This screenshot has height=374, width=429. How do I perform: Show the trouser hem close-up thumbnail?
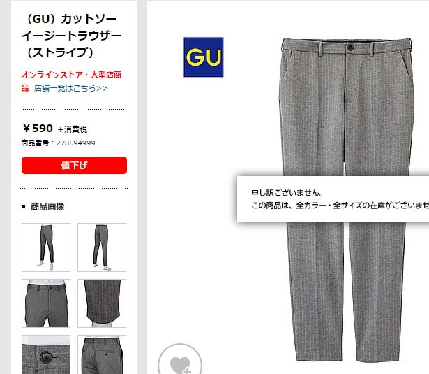tap(102, 303)
